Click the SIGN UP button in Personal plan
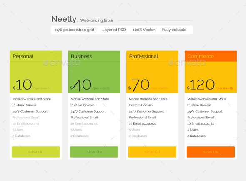Image resolution: width=246 pixels, height=181 pixels. [36, 152]
